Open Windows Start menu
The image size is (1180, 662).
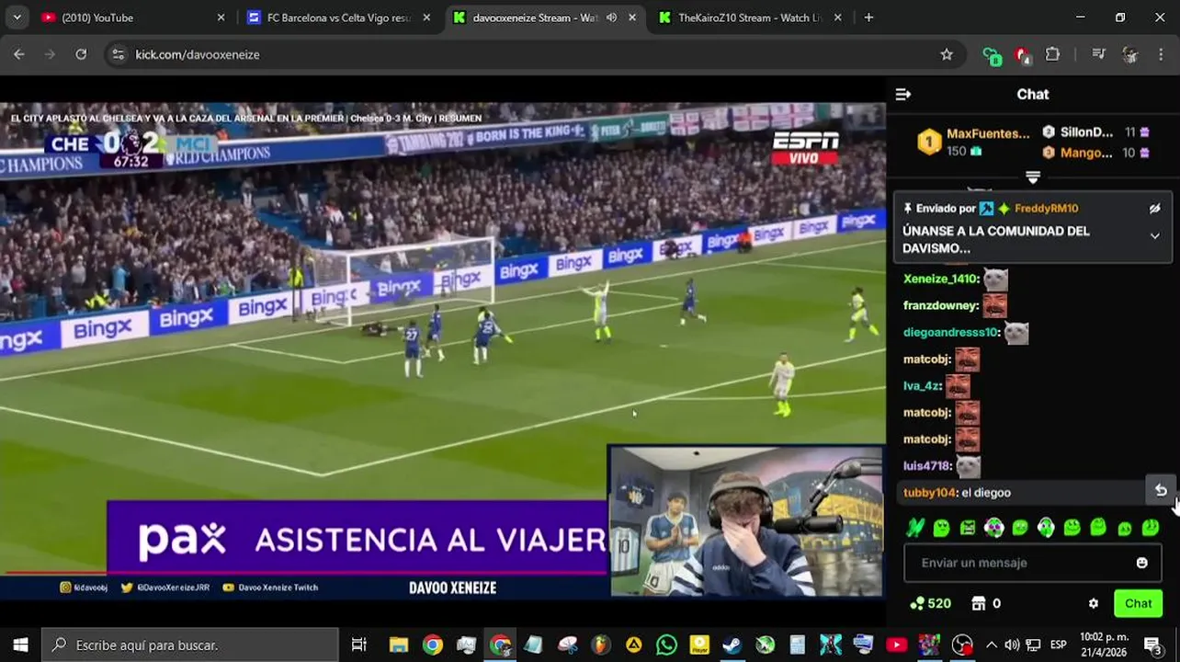(20, 645)
